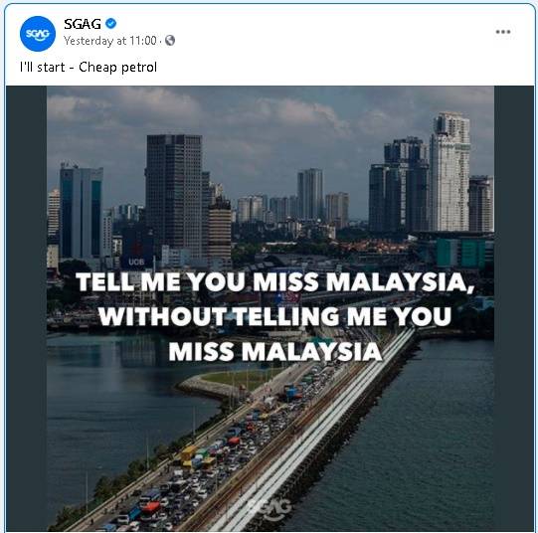Click the UOB sign on the building
The image size is (538, 533).
136,262
